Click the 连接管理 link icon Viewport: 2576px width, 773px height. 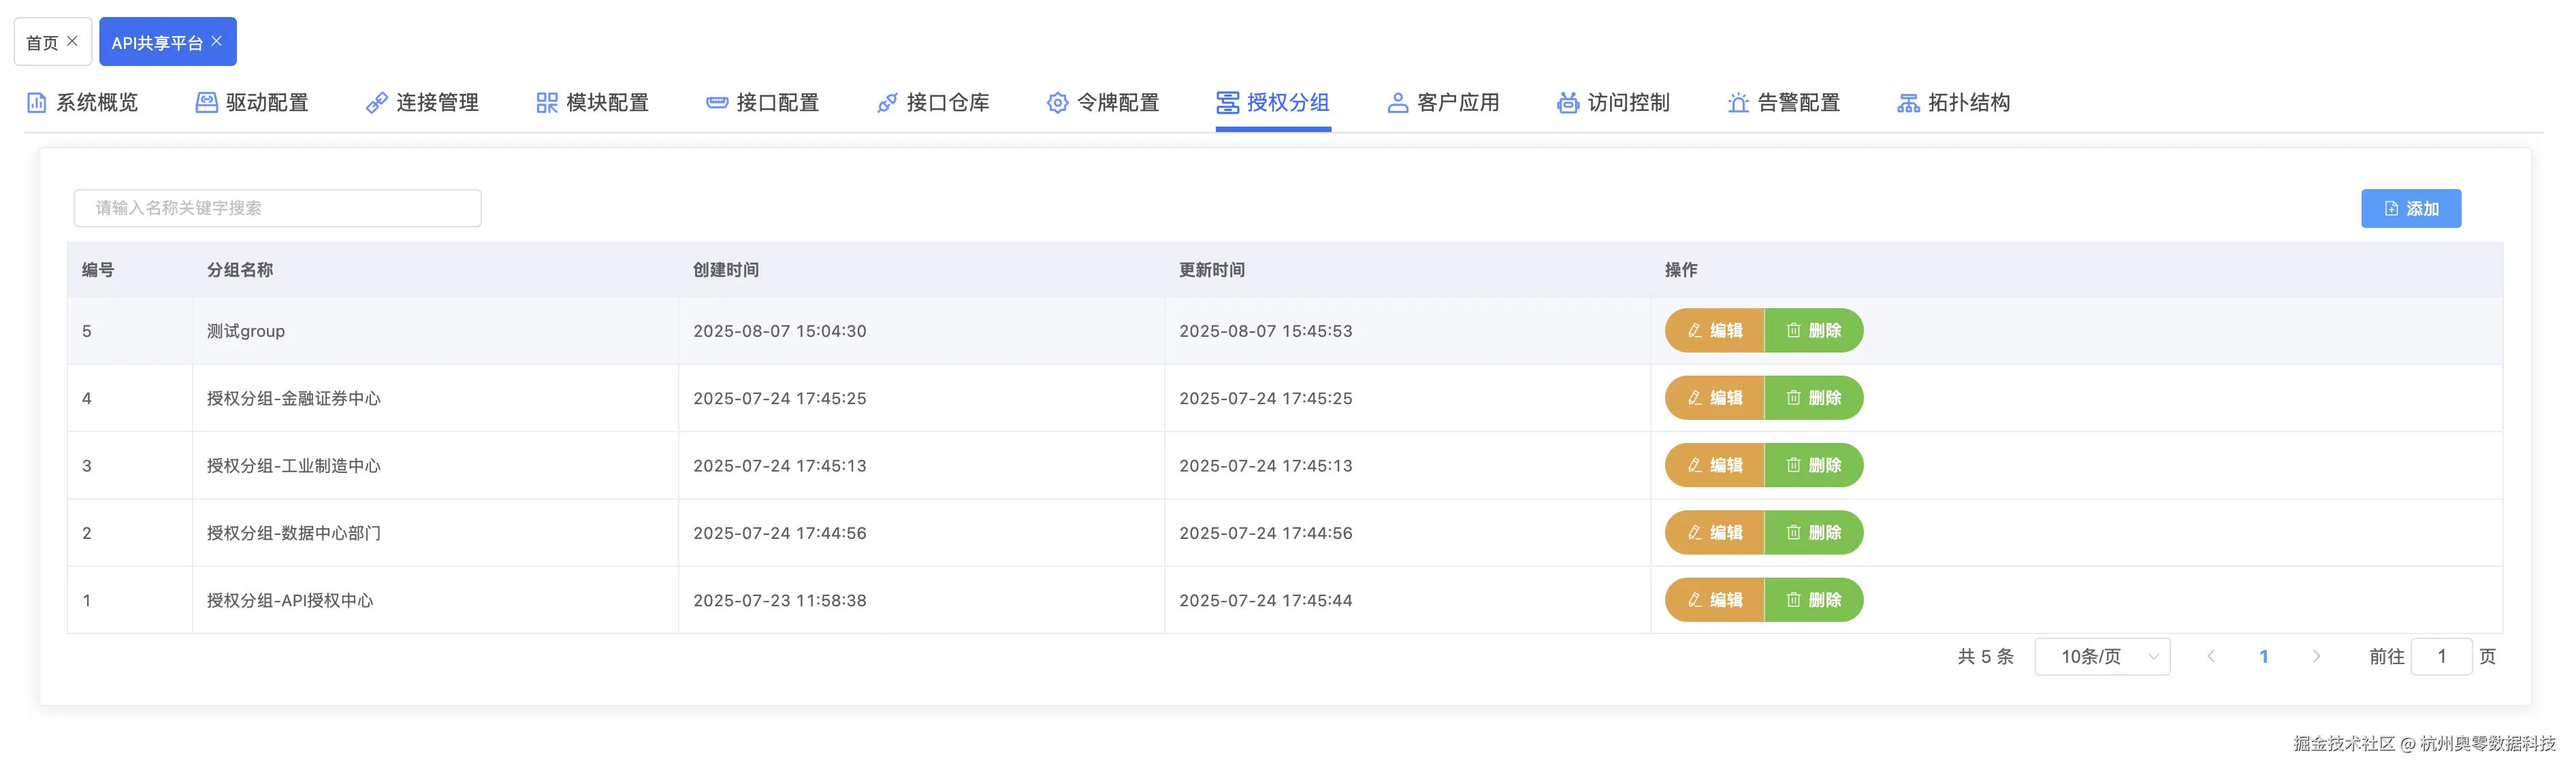[x=376, y=103]
